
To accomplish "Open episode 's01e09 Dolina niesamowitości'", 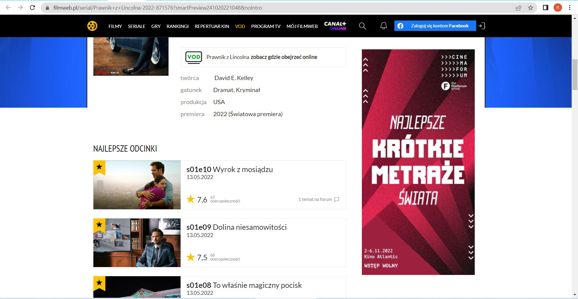I will (x=237, y=227).
